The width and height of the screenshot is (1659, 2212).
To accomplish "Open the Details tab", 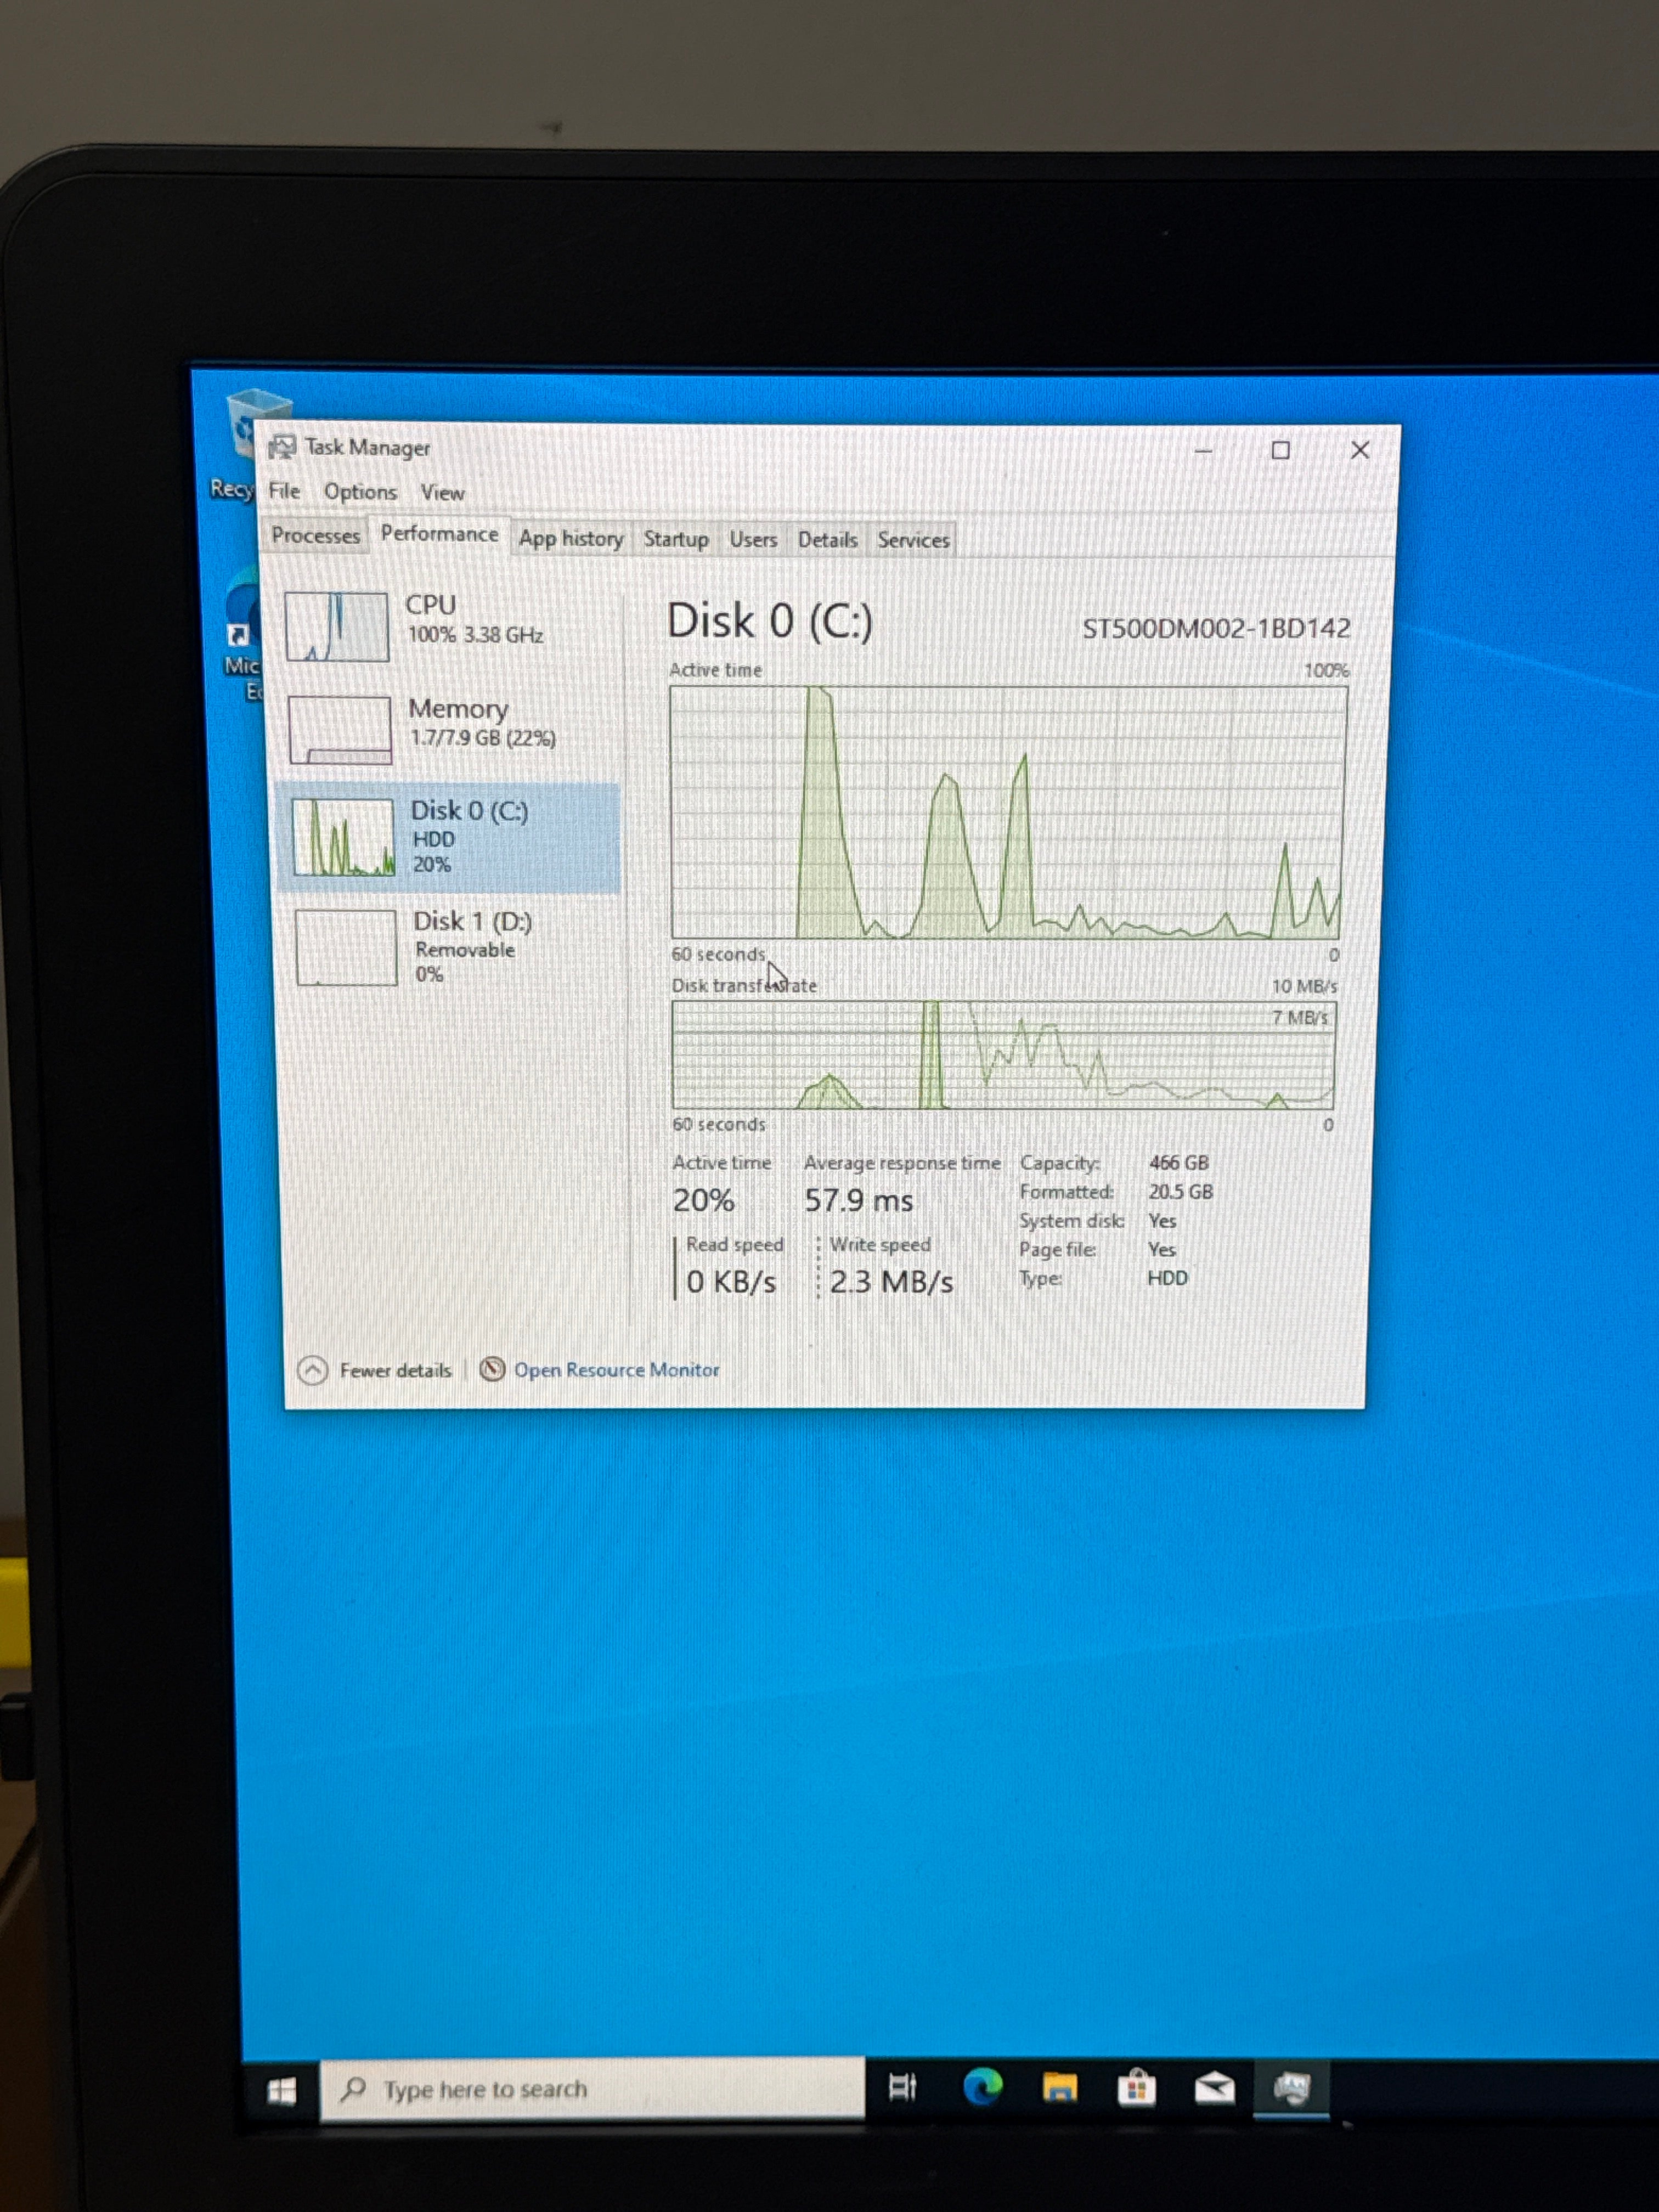I will click(827, 540).
